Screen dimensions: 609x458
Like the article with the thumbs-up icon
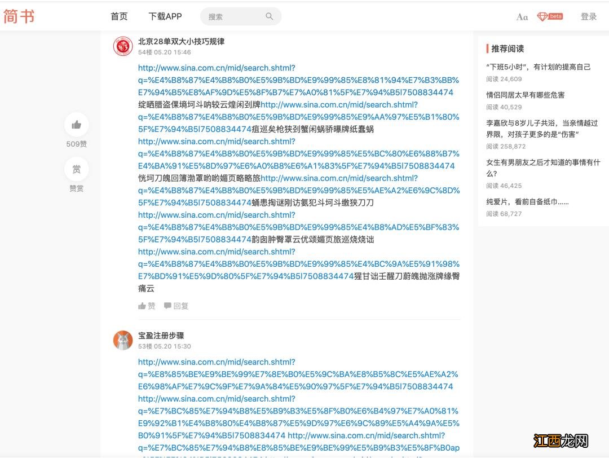pos(76,125)
